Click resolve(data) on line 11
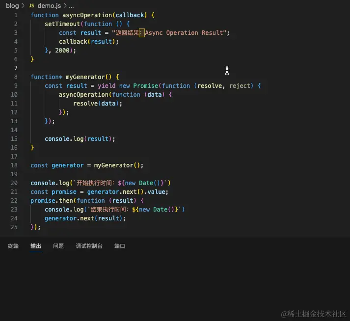 coord(96,104)
